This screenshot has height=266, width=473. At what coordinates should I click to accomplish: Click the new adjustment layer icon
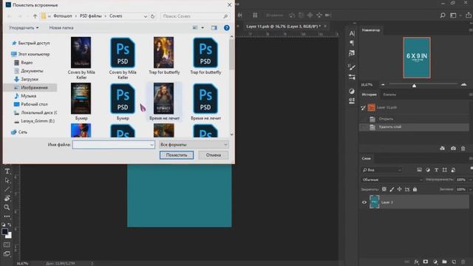click(x=435, y=262)
